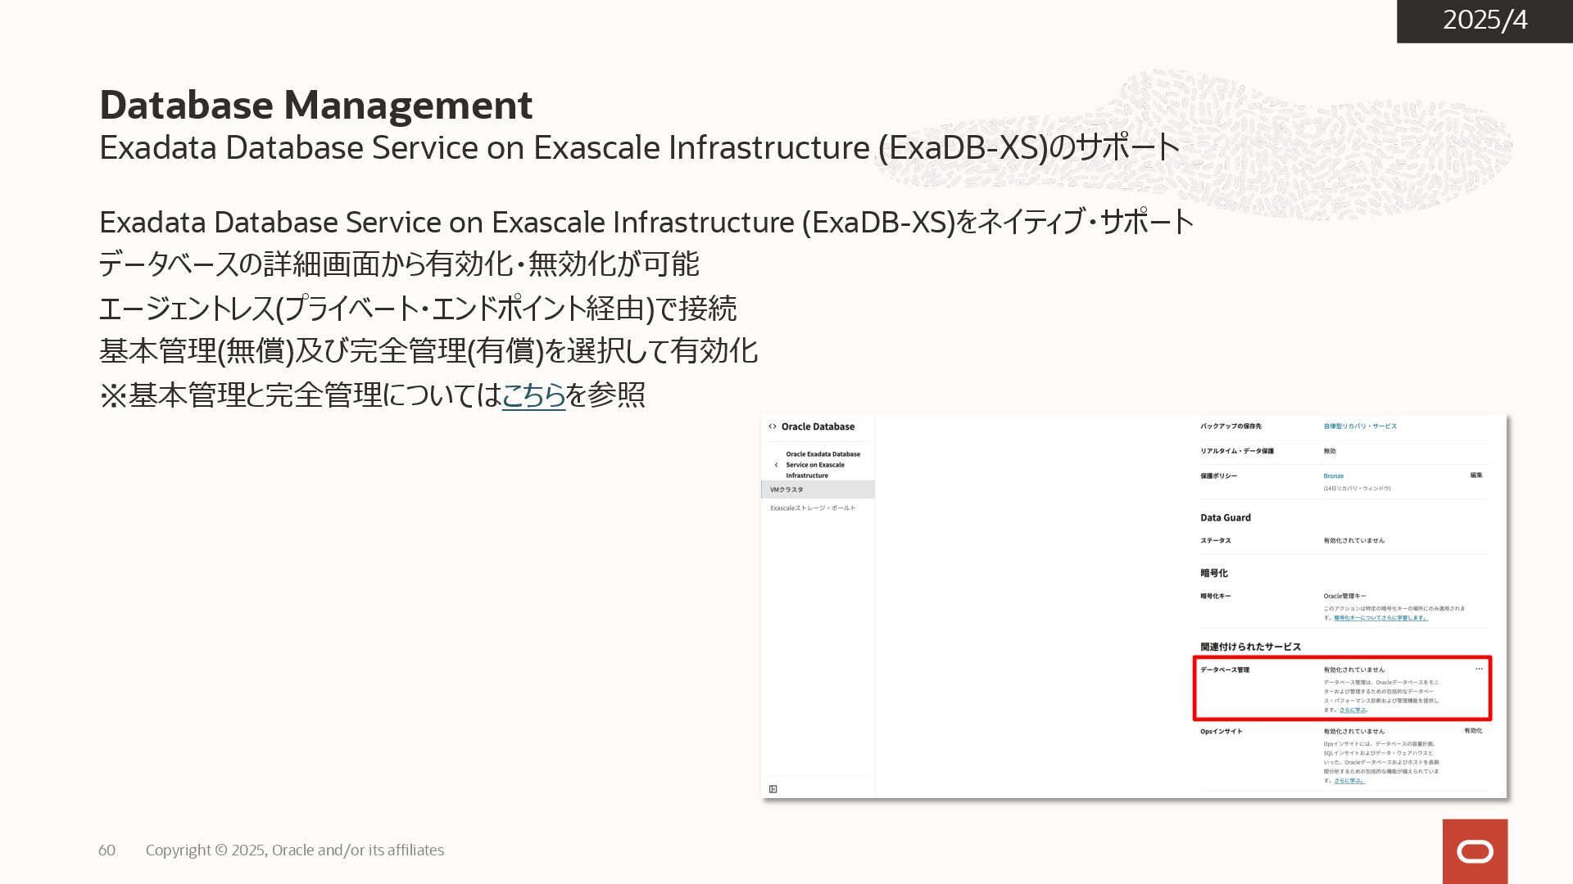Click the Oracle Database sidebar heading
Image resolution: width=1573 pixels, height=884 pixels.
pyautogui.click(x=818, y=426)
